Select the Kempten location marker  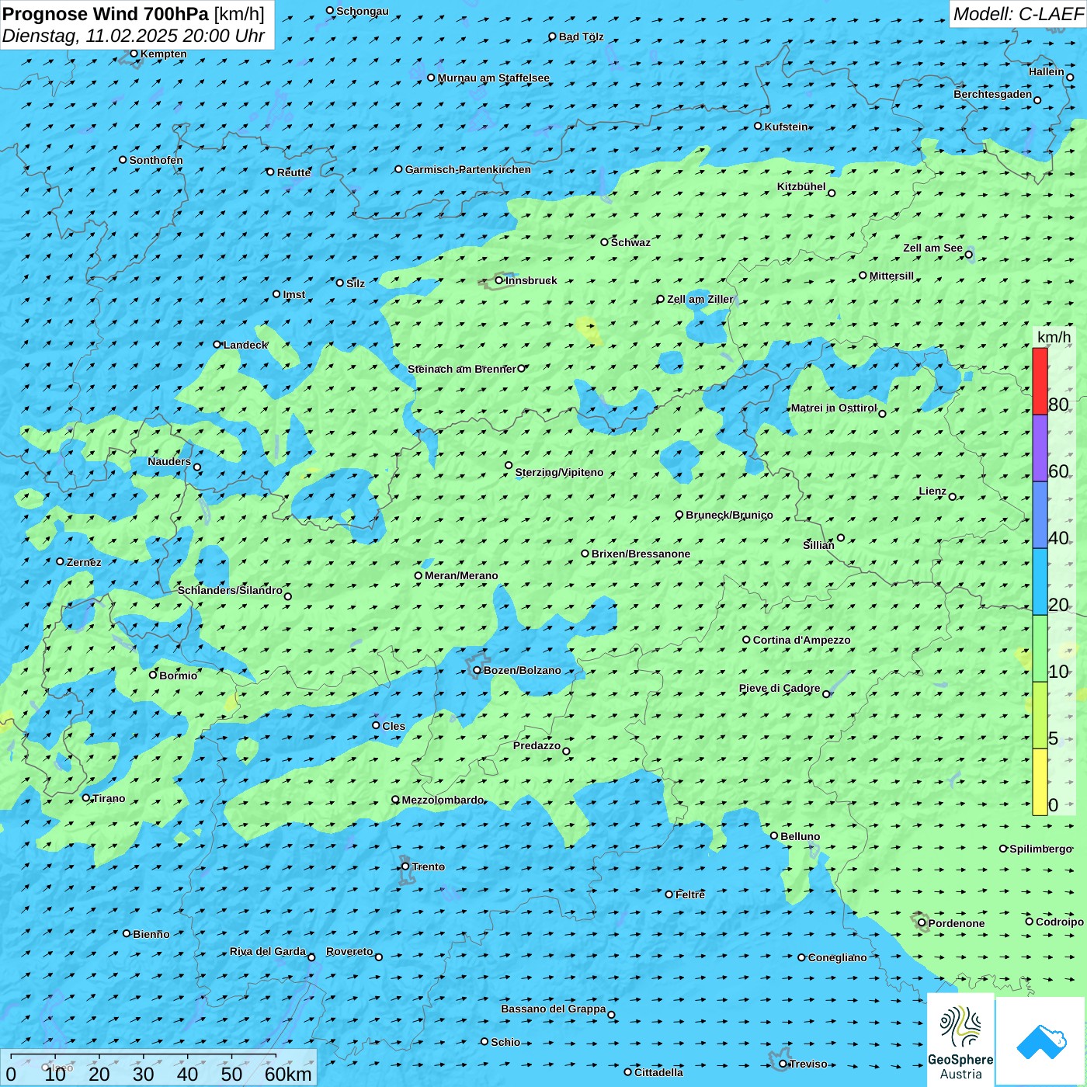pos(134,54)
